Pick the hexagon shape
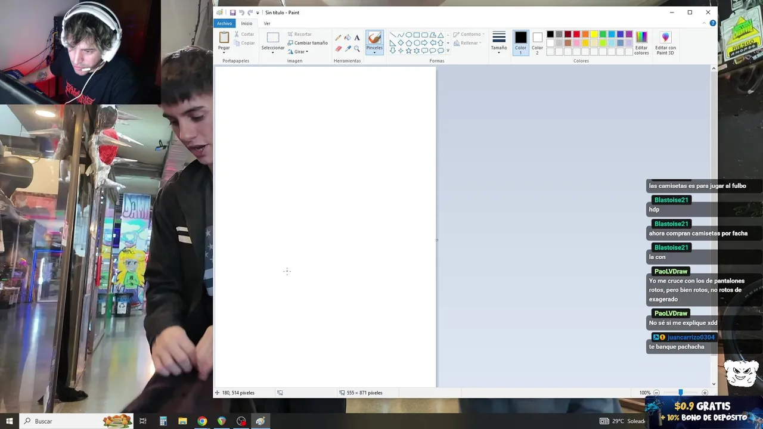 point(417,43)
